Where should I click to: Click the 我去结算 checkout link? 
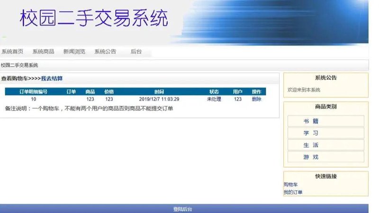[52, 78]
